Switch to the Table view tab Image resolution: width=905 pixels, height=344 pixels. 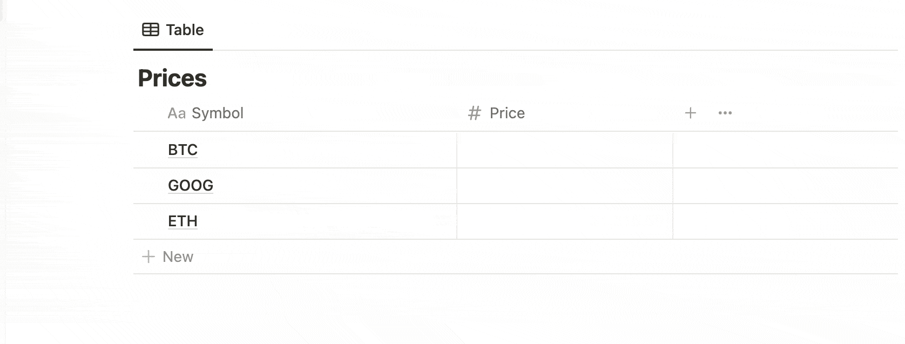coord(173,30)
